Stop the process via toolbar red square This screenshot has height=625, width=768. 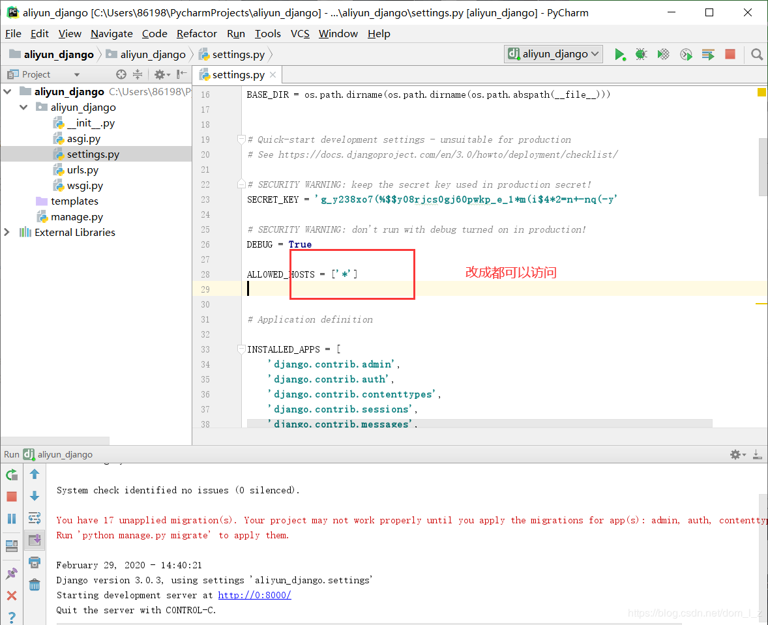tap(730, 54)
